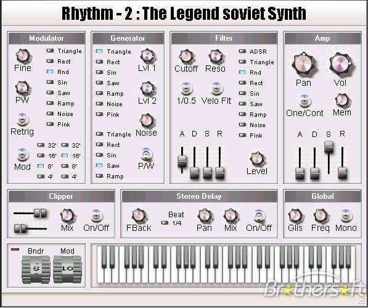Adjust the Modulator PW knob
368x308 pixels.
(22, 88)
